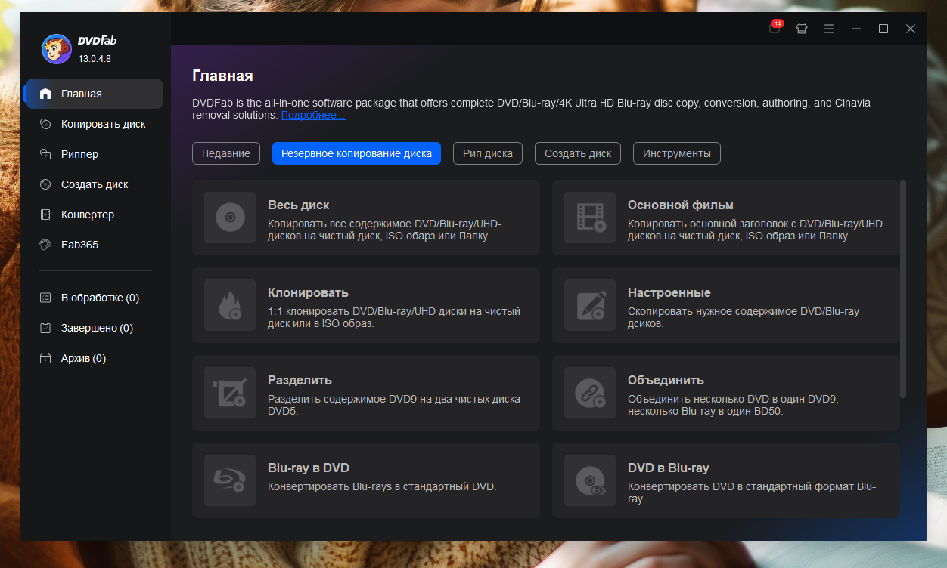Follow the Подробнее... link
Image resolution: width=947 pixels, height=568 pixels.
click(313, 116)
